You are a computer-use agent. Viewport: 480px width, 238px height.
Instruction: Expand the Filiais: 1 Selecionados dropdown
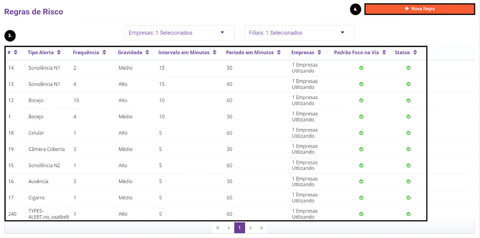click(299, 33)
